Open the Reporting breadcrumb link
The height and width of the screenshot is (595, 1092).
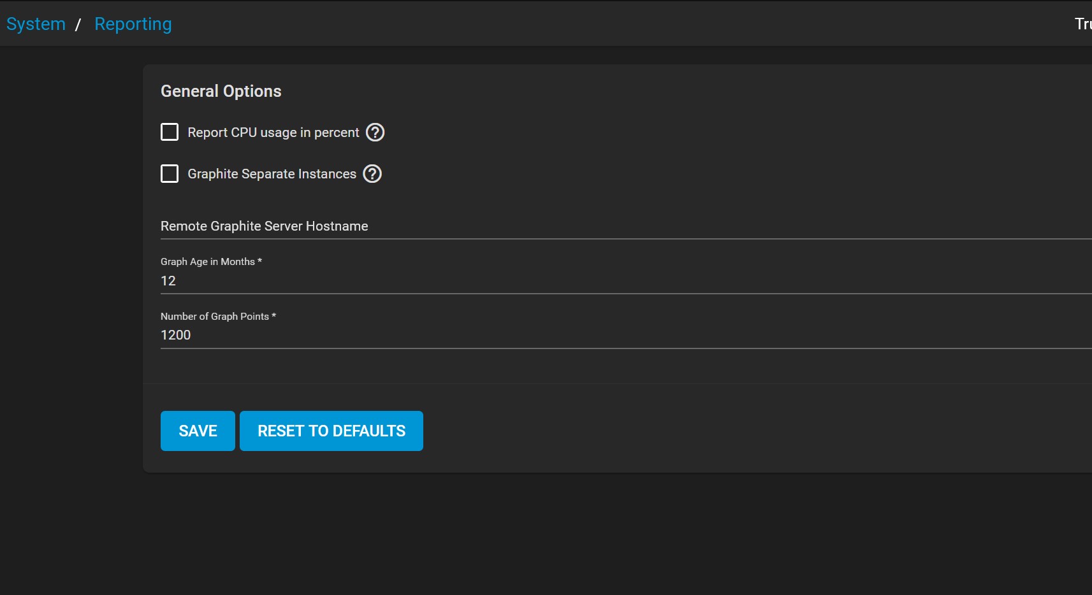click(133, 24)
